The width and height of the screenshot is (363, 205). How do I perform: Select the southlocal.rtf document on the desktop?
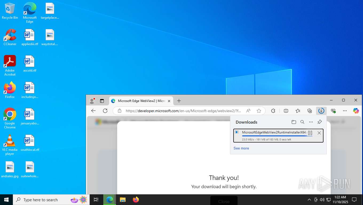30,143
